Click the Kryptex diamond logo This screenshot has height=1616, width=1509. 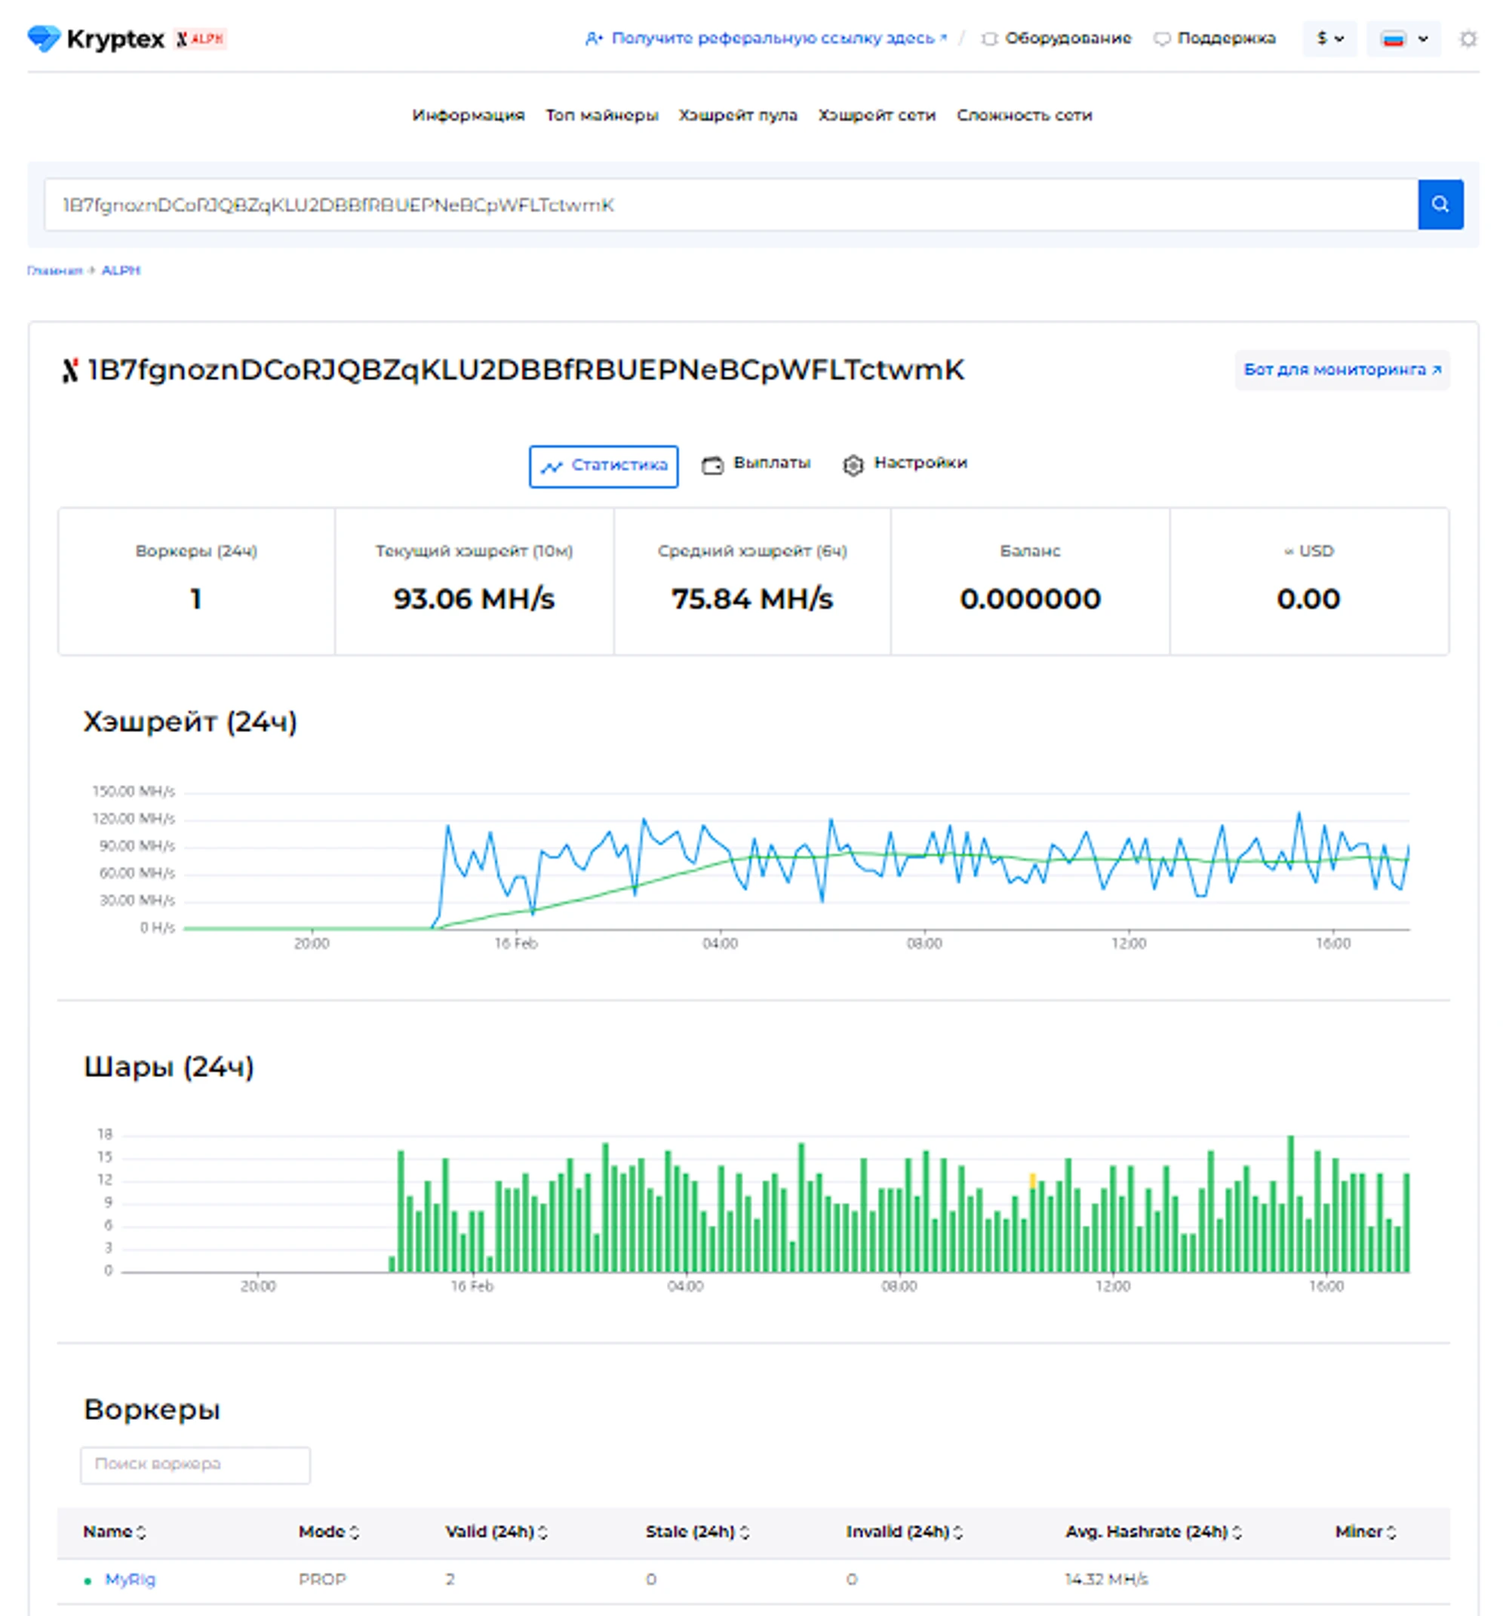pyautogui.click(x=43, y=38)
